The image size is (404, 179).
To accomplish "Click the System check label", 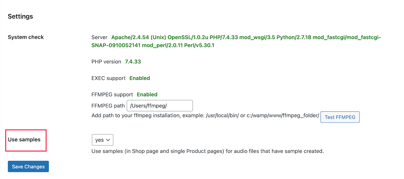I will [x=26, y=37].
